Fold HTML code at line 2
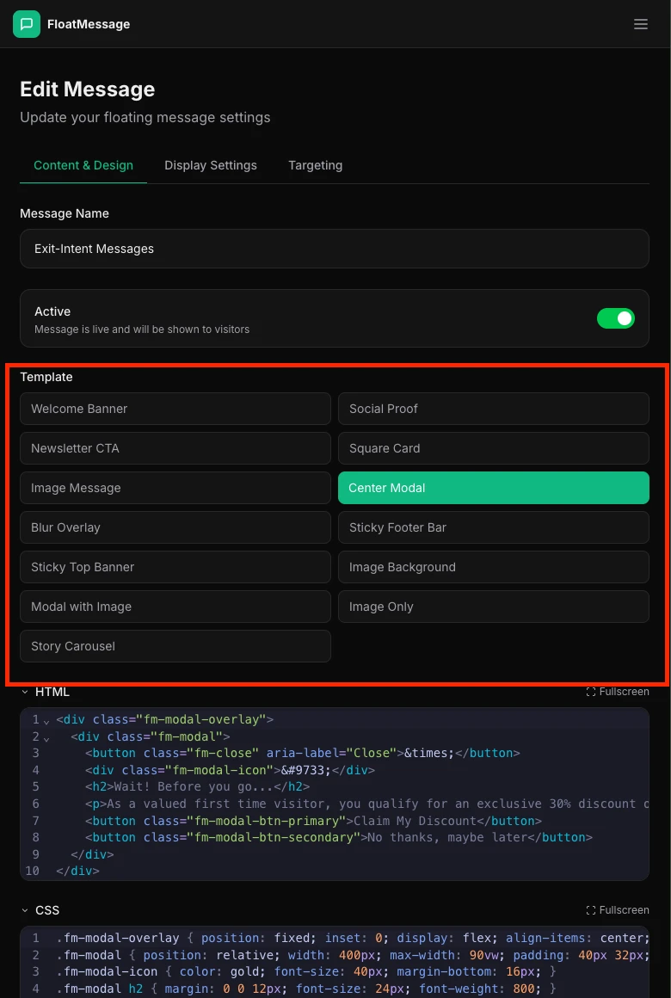Screen dimensions: 671x998 click(46, 737)
